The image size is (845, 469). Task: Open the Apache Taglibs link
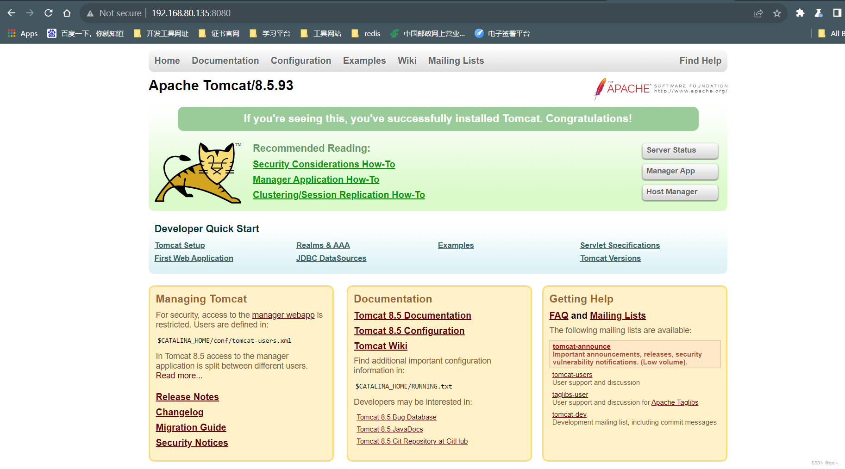coord(675,402)
